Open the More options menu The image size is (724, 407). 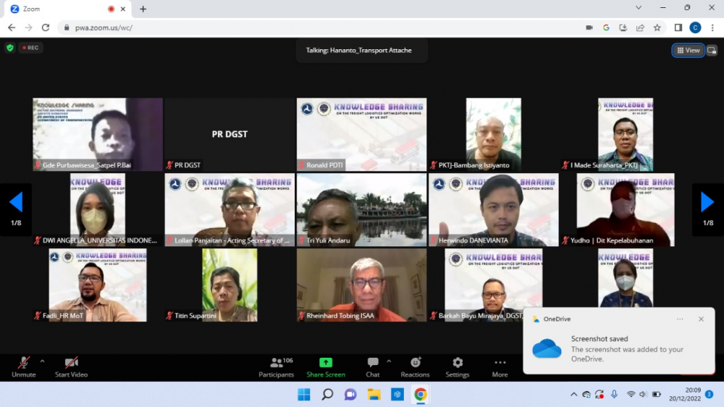coord(500,367)
